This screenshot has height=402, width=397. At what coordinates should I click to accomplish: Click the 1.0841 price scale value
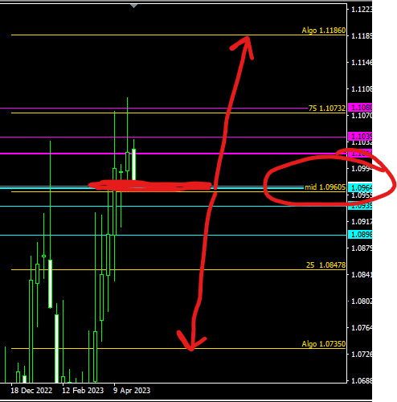[362, 274]
